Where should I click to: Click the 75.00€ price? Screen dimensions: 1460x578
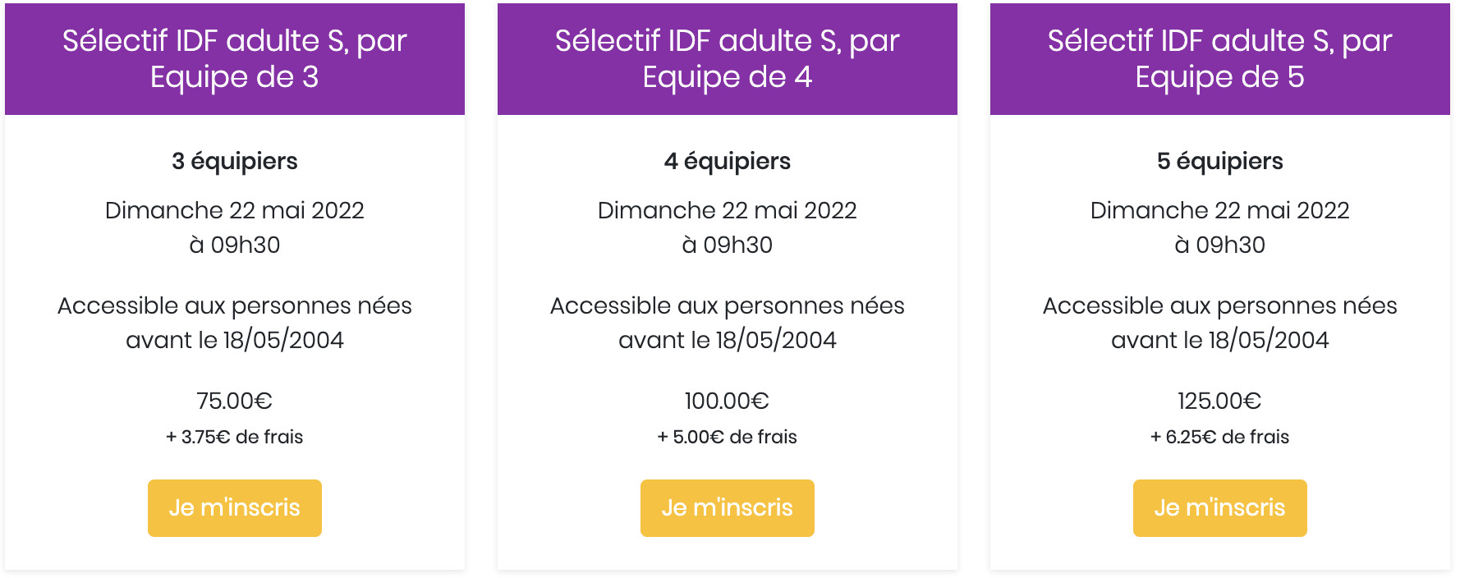click(x=234, y=401)
